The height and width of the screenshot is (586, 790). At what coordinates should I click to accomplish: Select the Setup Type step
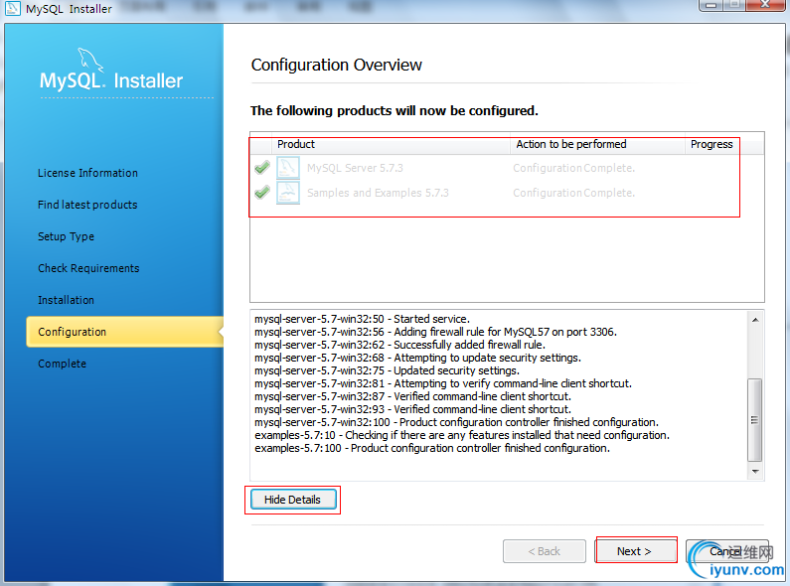[66, 236]
